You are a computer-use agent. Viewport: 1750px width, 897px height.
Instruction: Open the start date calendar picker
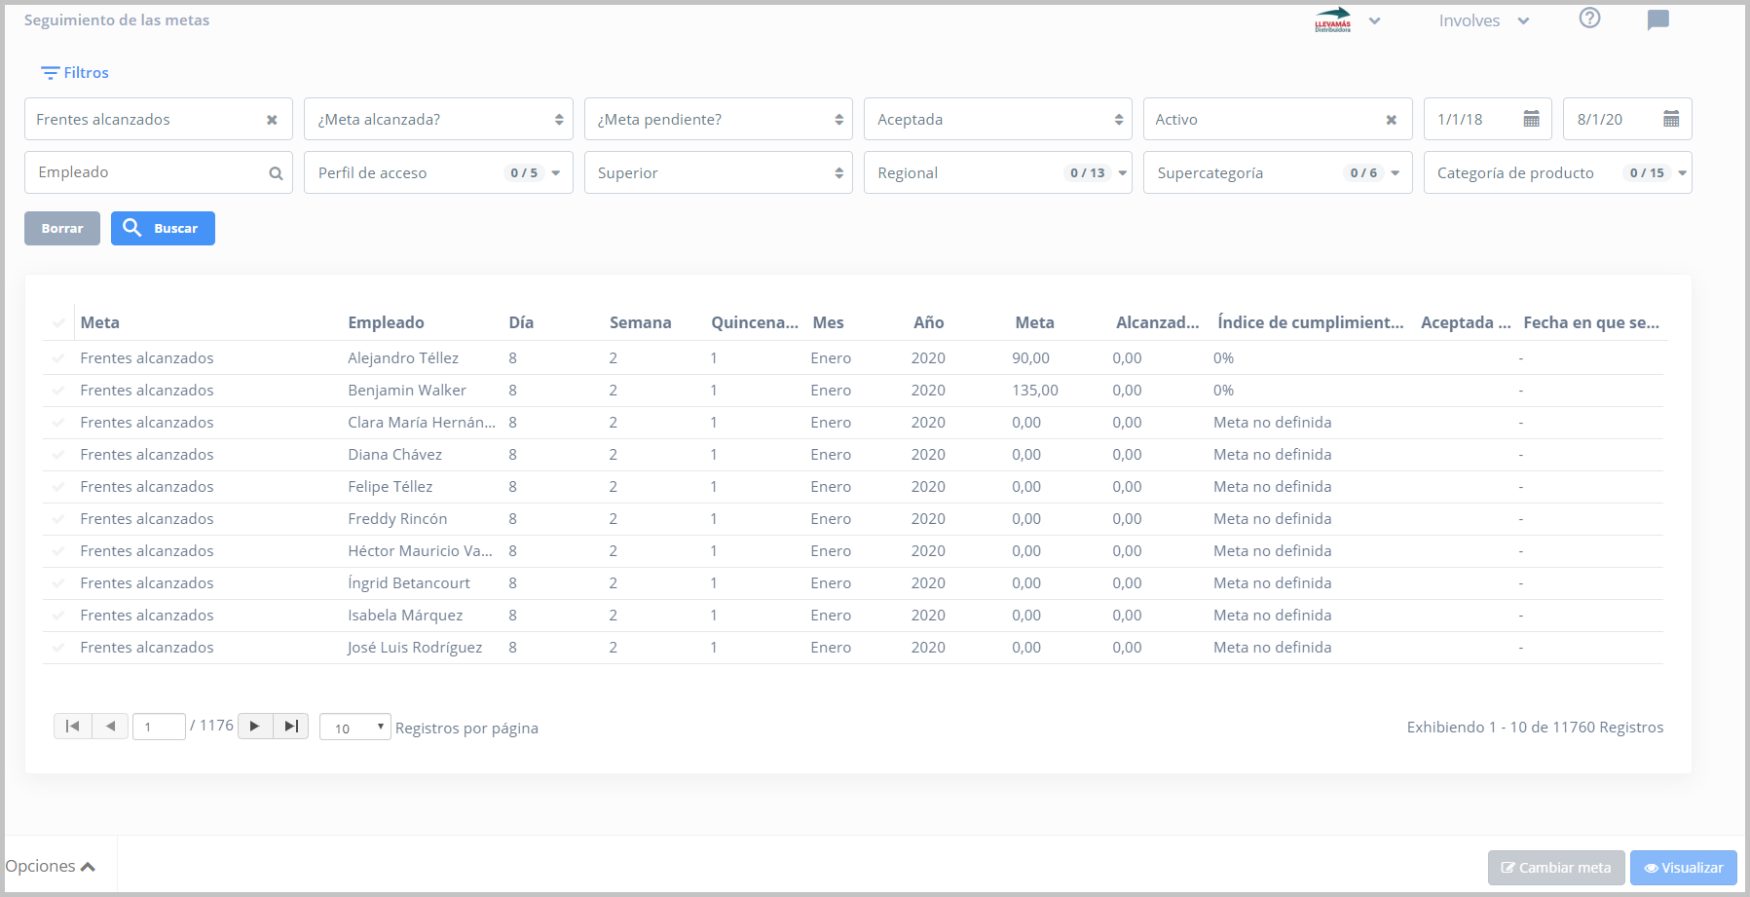pyautogui.click(x=1531, y=119)
